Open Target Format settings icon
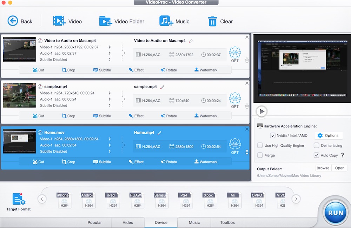 (19, 200)
